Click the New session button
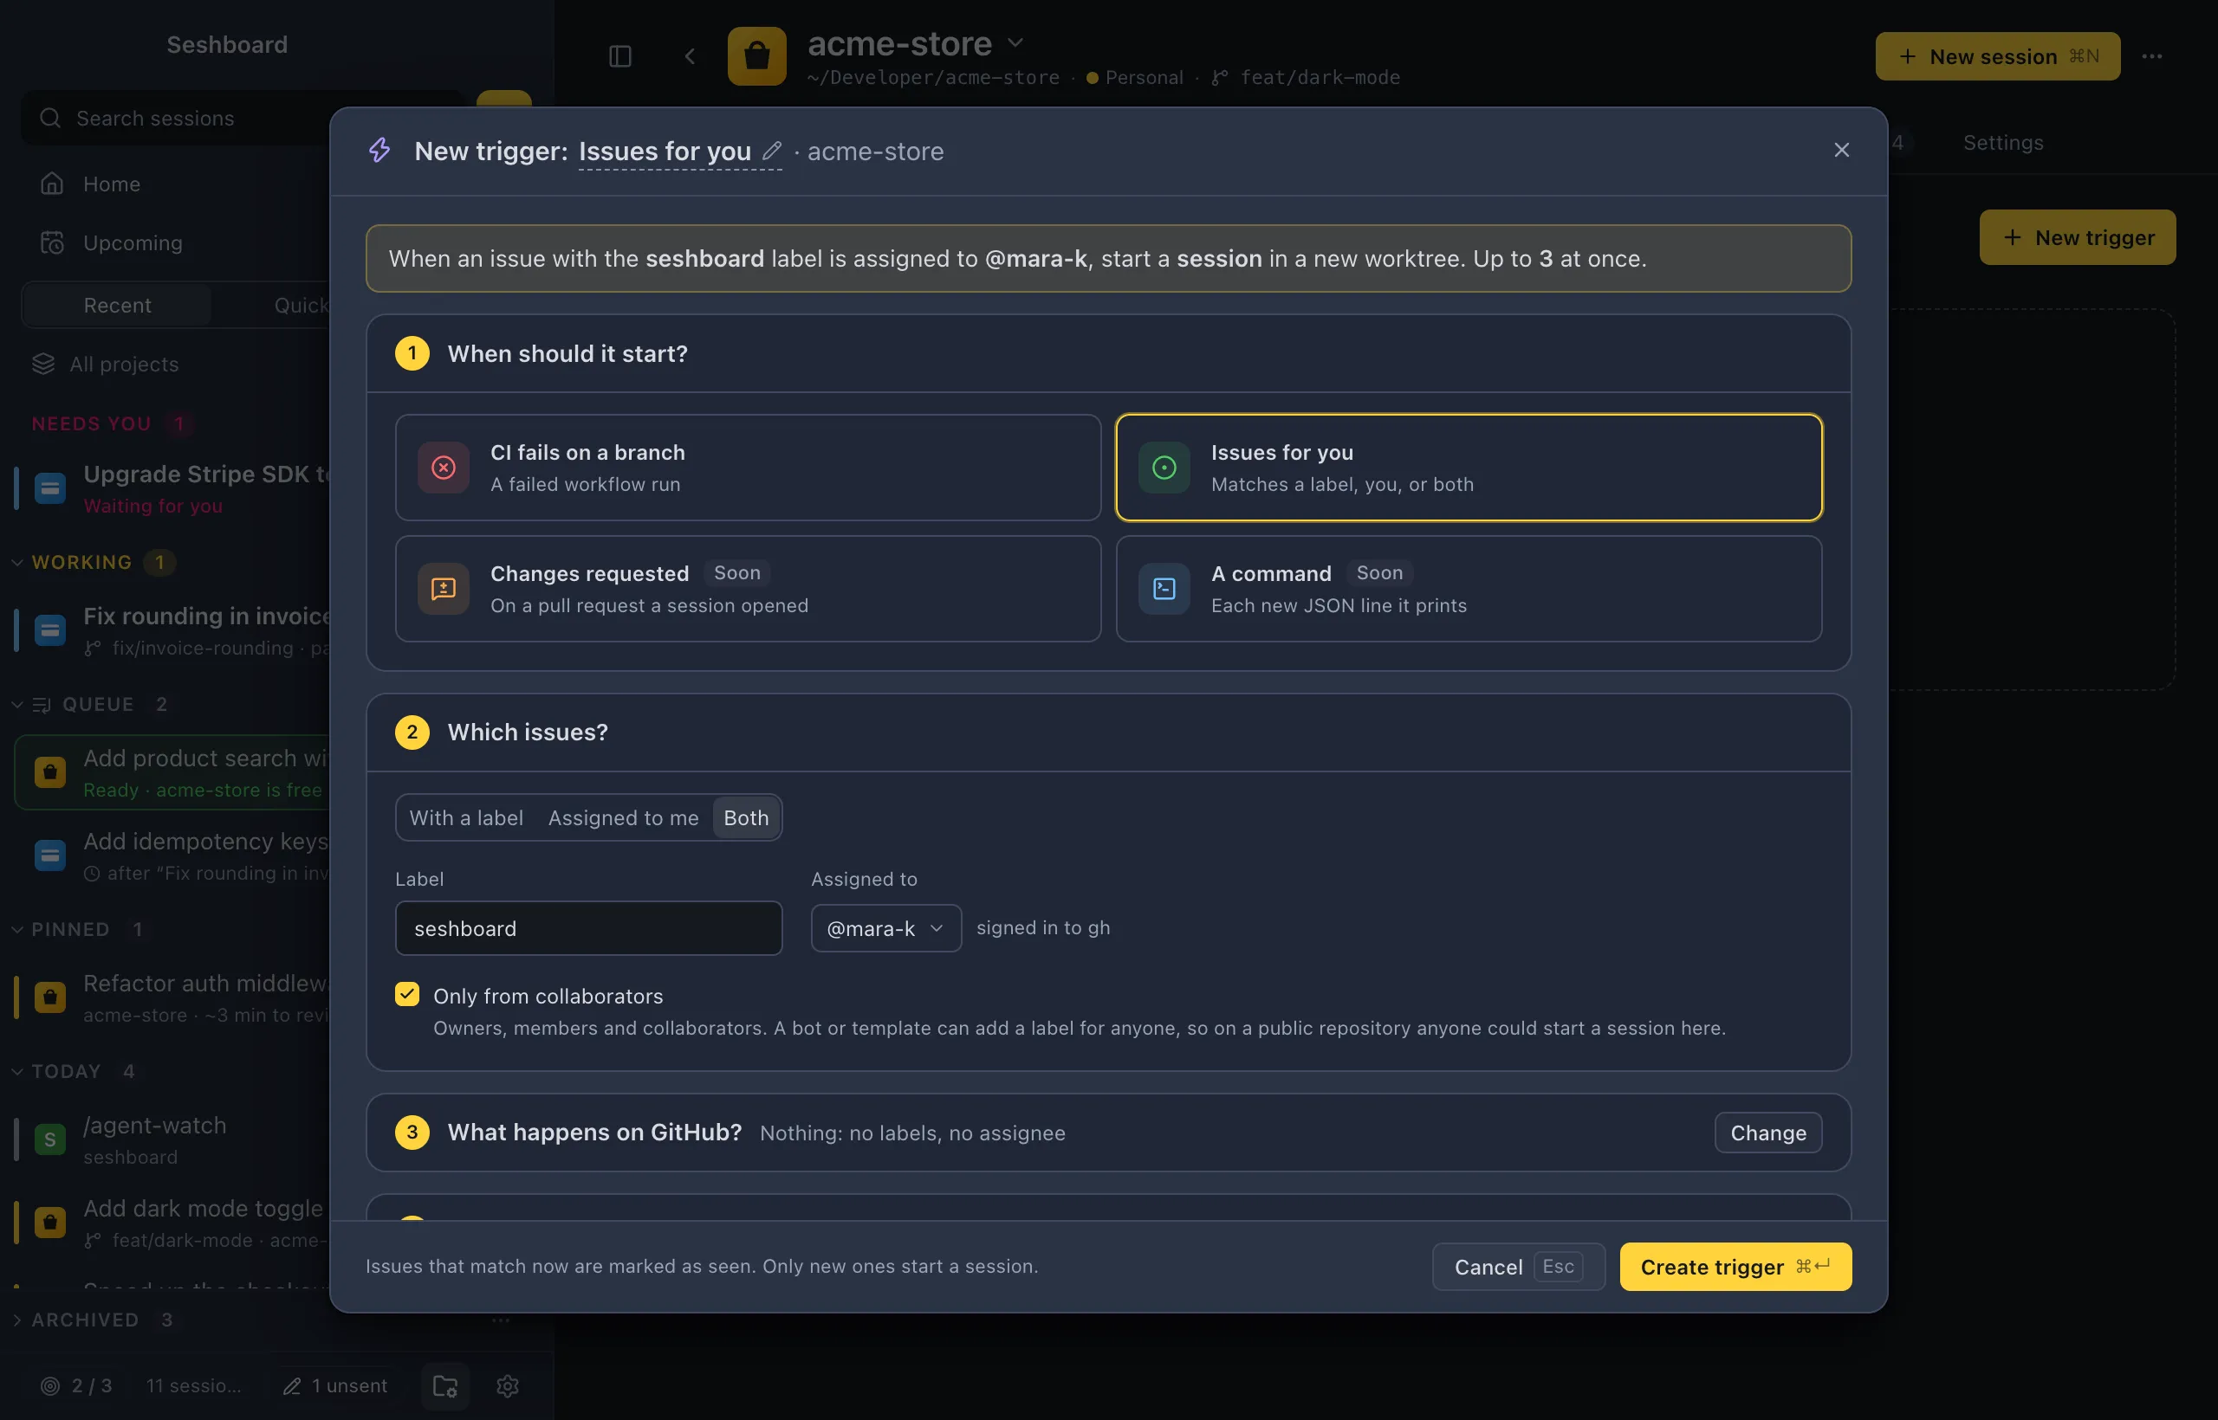The height and width of the screenshot is (1420, 2218). (x=1997, y=56)
